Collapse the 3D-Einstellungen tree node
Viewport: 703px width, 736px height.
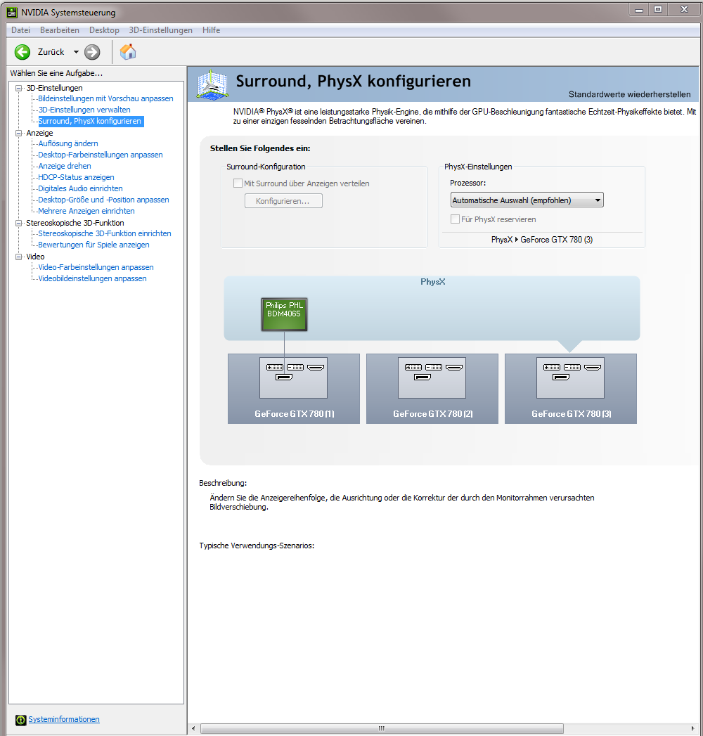(19, 88)
